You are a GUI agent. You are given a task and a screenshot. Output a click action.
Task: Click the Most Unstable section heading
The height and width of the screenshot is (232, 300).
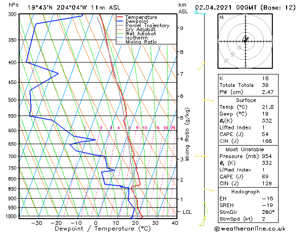(245, 149)
